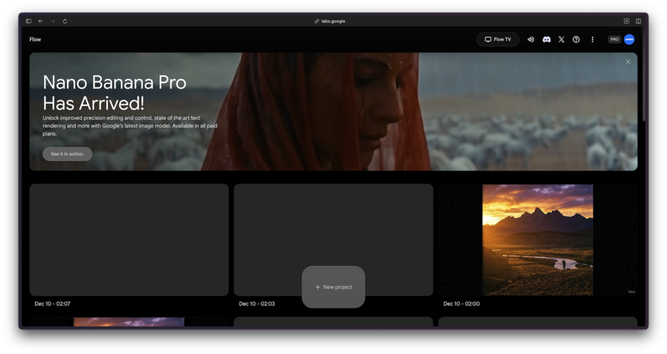The height and width of the screenshot is (354, 667).
Task: Open the three-dot more options menu
Action: [x=592, y=39]
